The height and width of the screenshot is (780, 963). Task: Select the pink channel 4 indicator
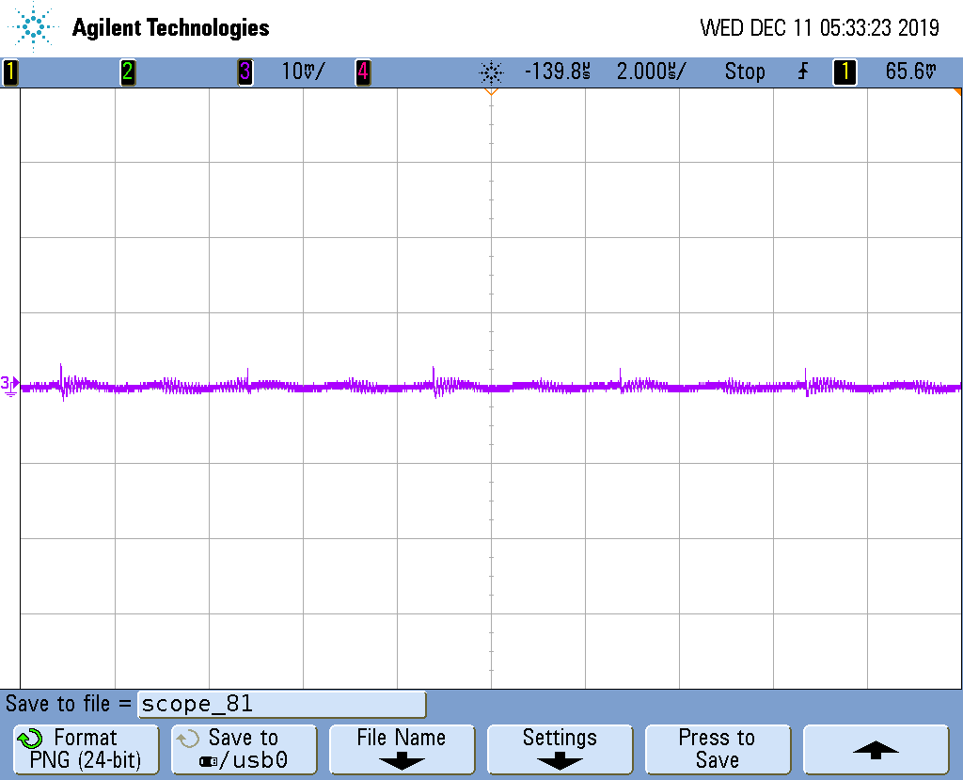pos(362,72)
